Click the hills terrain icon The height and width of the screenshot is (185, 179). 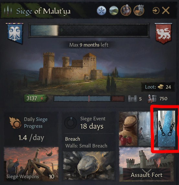[114, 11]
